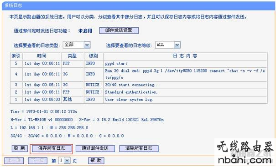The height and width of the screenshot is (167, 276).
Task: Expand the 日志类型 dropdown showing 全部
Action: (x=77, y=45)
